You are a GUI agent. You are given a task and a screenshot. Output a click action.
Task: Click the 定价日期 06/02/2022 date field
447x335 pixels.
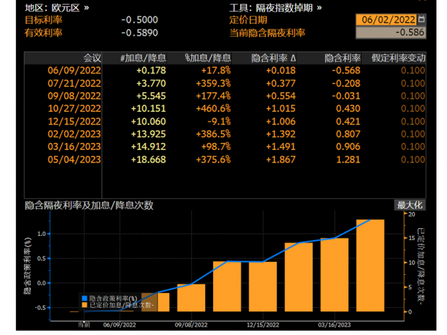pos(389,20)
